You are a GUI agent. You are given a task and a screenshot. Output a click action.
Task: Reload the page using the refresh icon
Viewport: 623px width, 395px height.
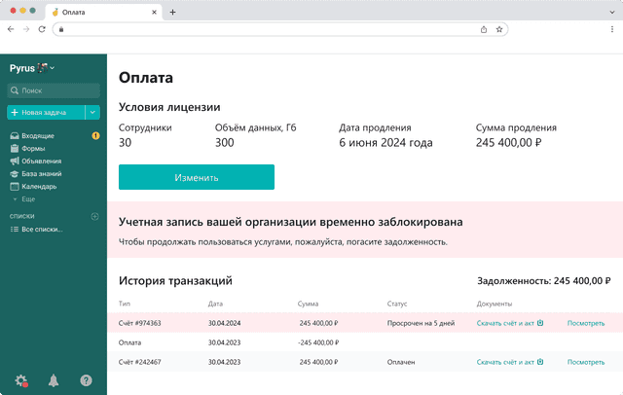pyautogui.click(x=42, y=29)
